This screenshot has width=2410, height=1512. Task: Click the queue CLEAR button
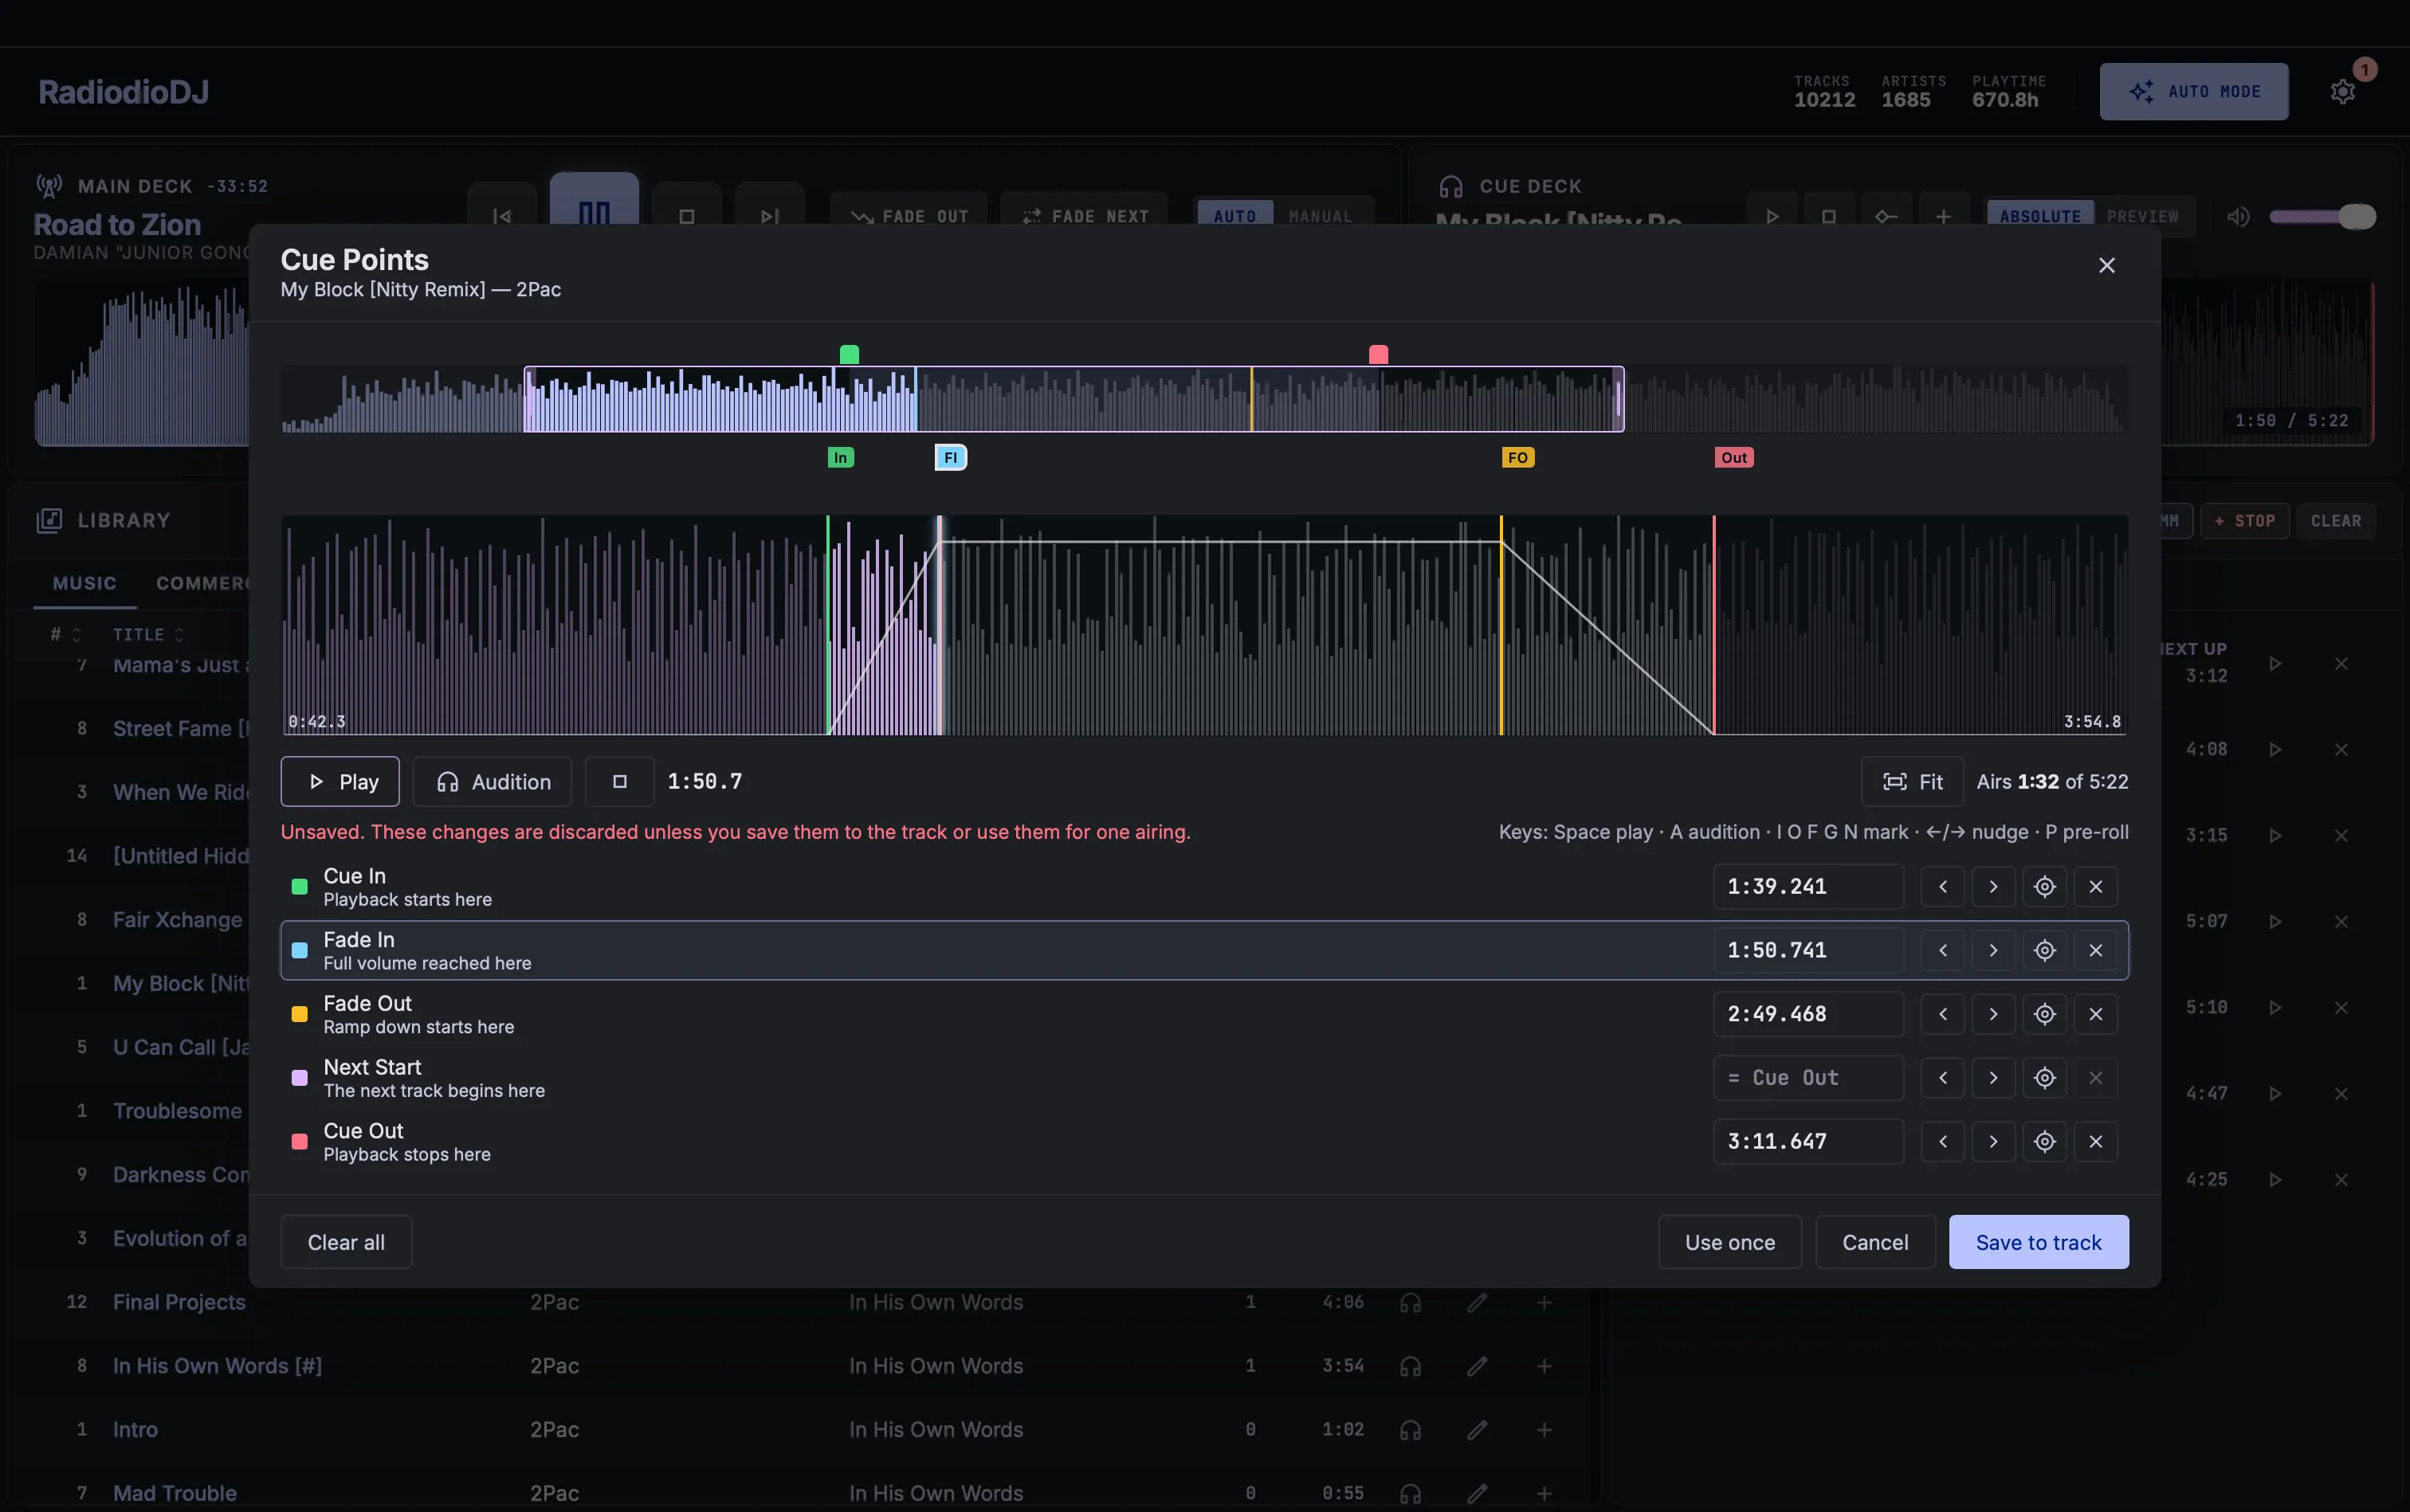click(2335, 520)
